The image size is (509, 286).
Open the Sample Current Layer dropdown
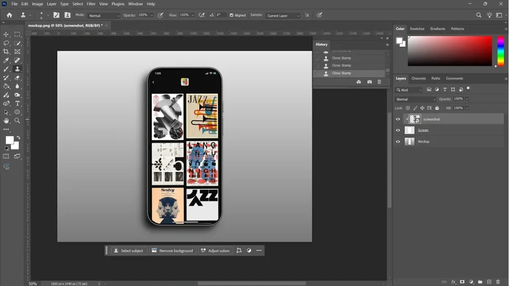click(x=283, y=15)
